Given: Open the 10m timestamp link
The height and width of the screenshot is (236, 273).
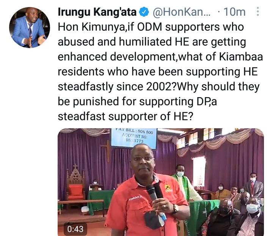Looking at the screenshot, I should (235, 12).
